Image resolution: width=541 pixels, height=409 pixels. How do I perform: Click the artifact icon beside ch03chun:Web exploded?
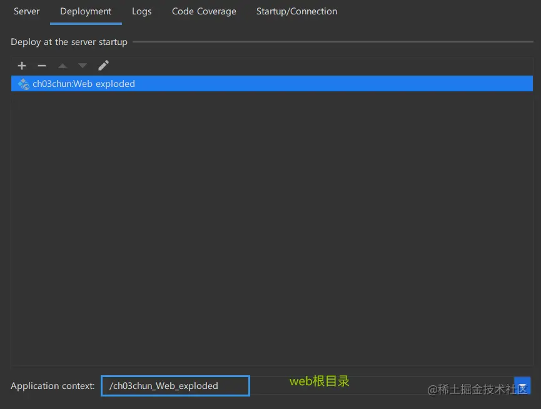24,84
